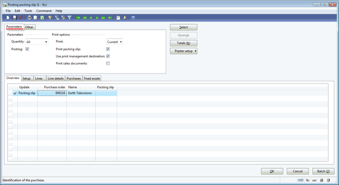The height and width of the screenshot is (185, 339).
Task: Click the USD currency status bar entry
Action: coord(301,180)
